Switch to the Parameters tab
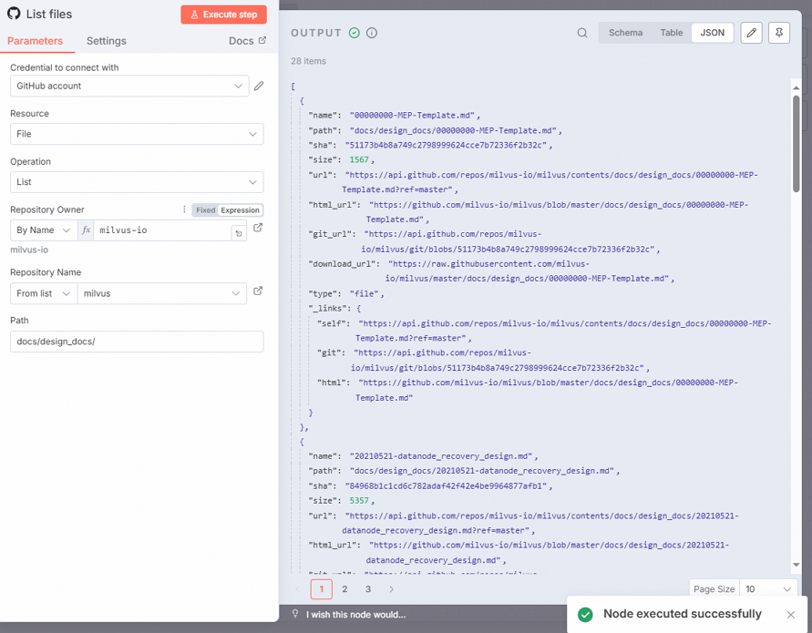The width and height of the screenshot is (812, 633). [x=35, y=41]
